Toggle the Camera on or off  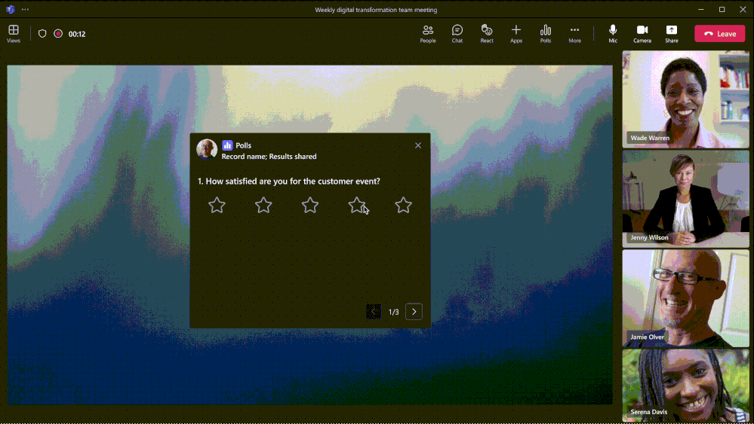click(642, 33)
